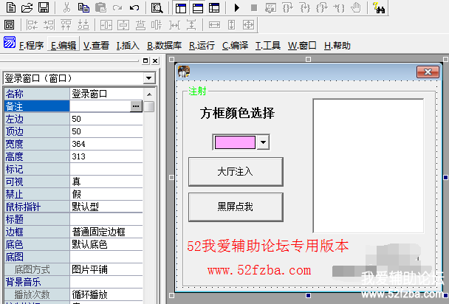Click the pink color swatch
449x304 pixels.
point(235,142)
